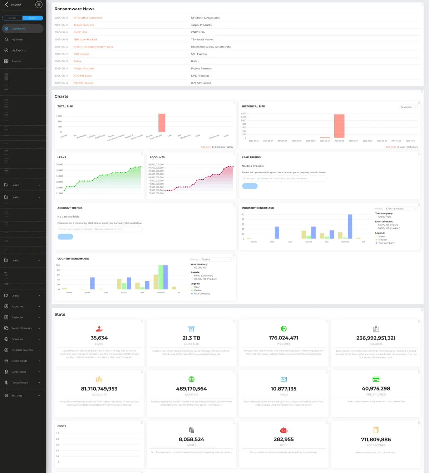Click the Certificates icon in sidebar
Viewport: 429px width, 473px height.
pyautogui.click(x=6, y=372)
